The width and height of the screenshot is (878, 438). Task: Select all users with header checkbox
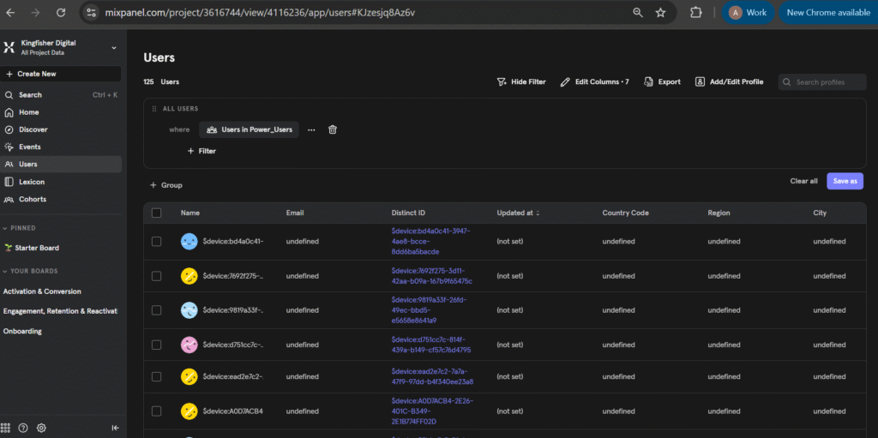tap(157, 213)
